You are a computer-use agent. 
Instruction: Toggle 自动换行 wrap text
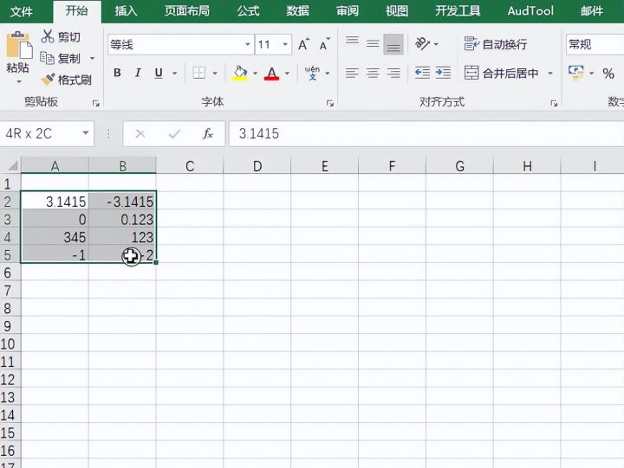click(496, 44)
